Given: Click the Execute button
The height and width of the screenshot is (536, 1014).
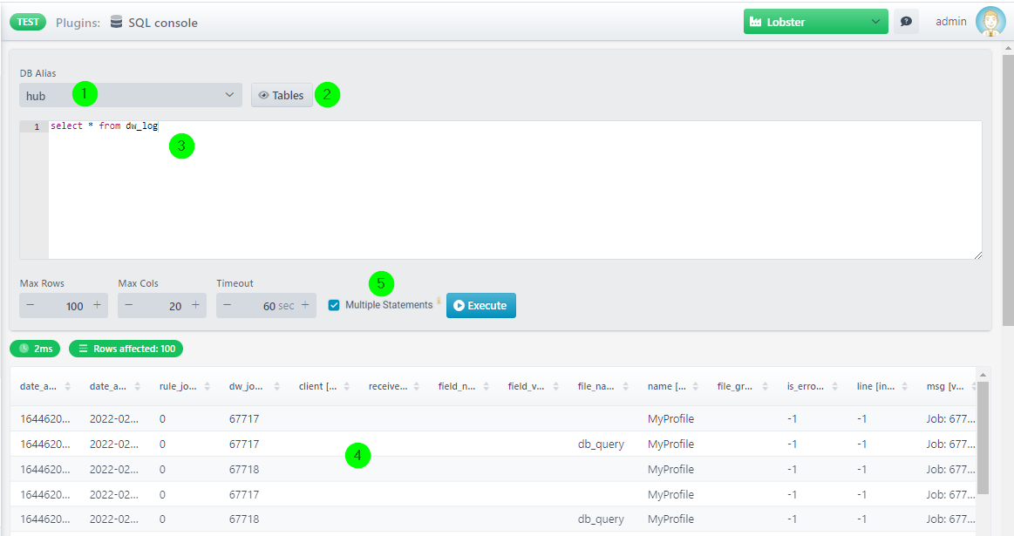Looking at the screenshot, I should (481, 305).
